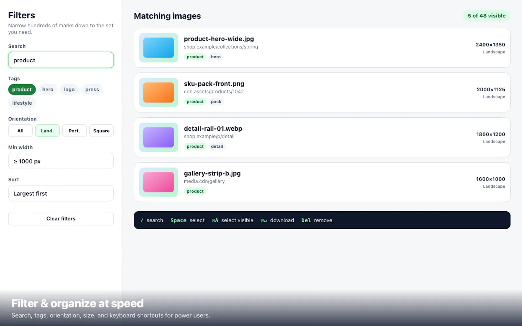Screen dimensions: 522x326
Task: Click the '⌘A select visible' shortcut hint
Action: [232, 220]
